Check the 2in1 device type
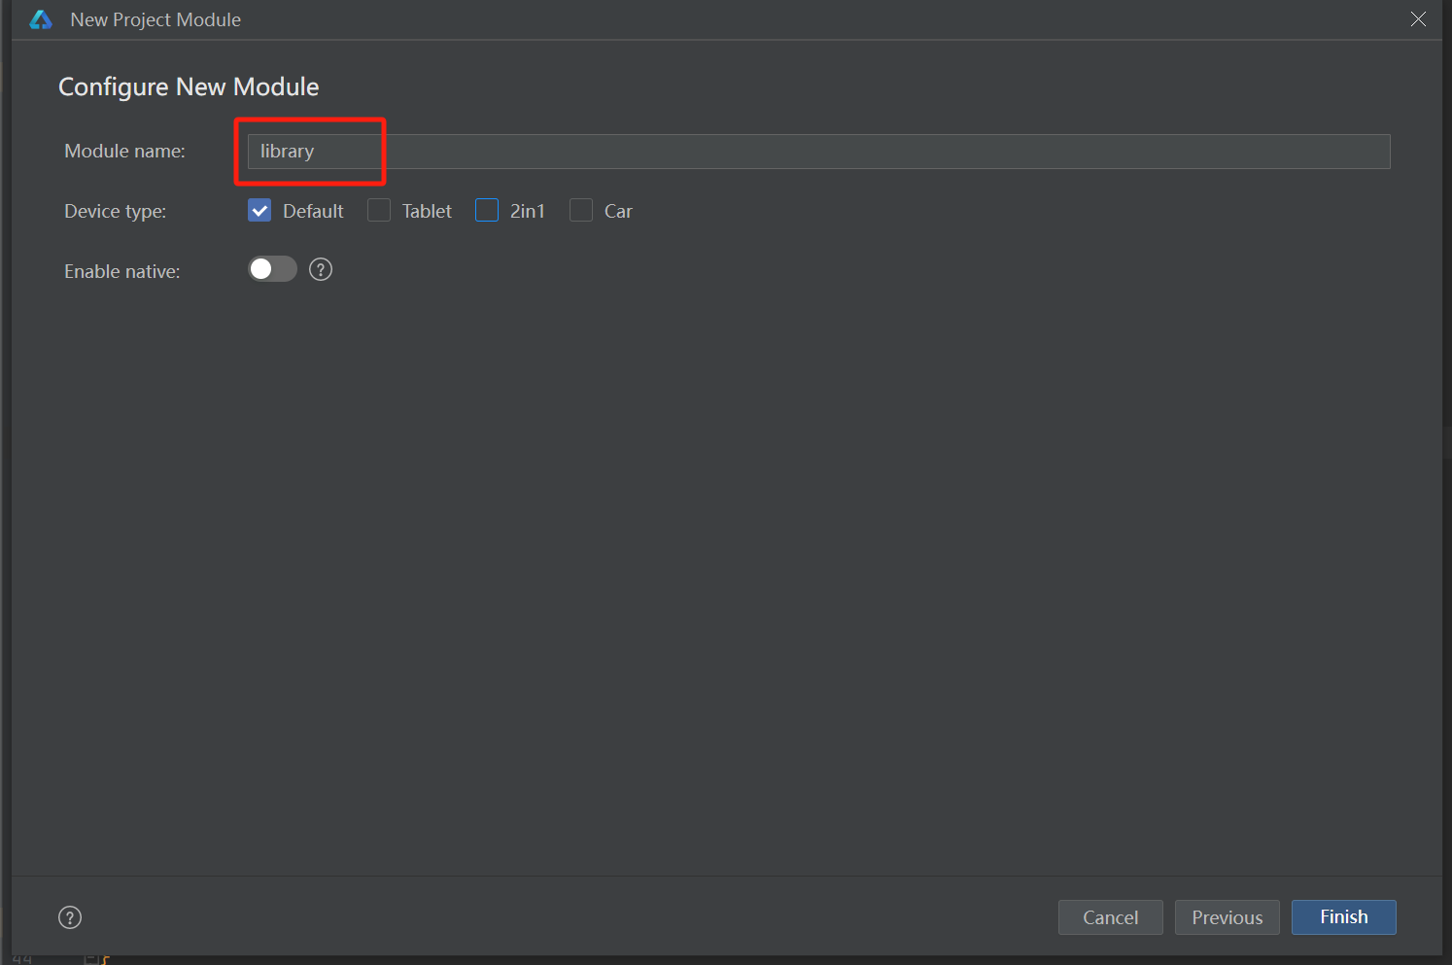 pos(487,211)
